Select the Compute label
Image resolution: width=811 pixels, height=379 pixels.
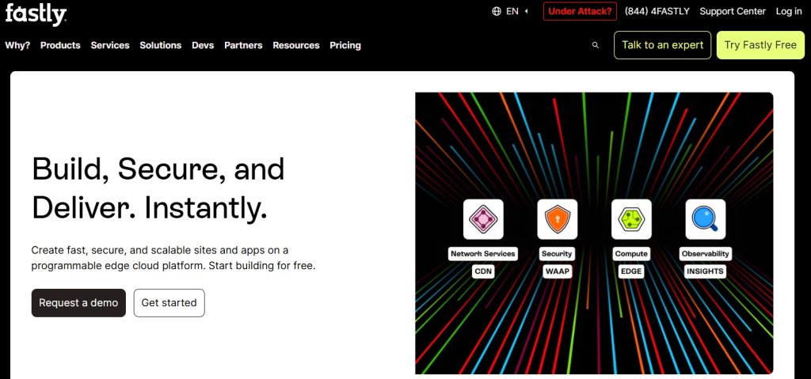(x=631, y=254)
